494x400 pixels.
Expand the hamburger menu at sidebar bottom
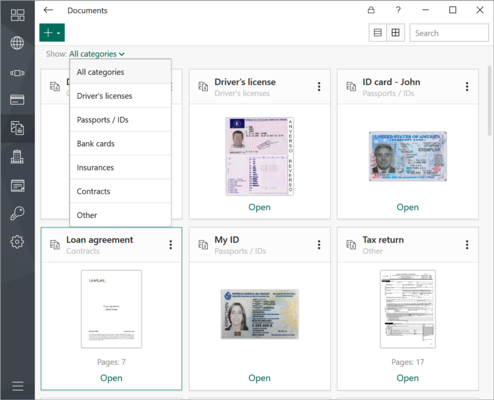pyautogui.click(x=18, y=386)
